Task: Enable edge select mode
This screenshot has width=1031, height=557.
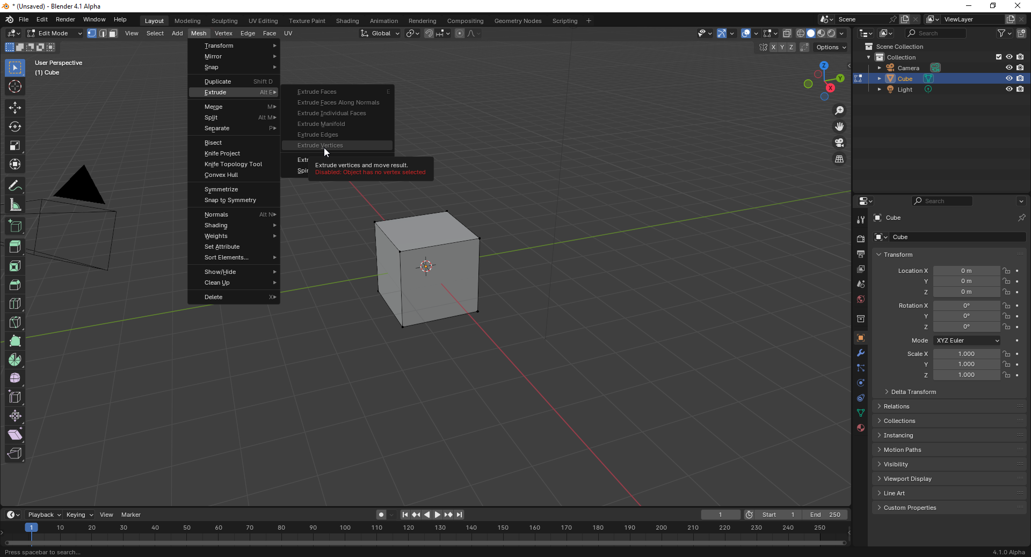Action: tap(103, 33)
